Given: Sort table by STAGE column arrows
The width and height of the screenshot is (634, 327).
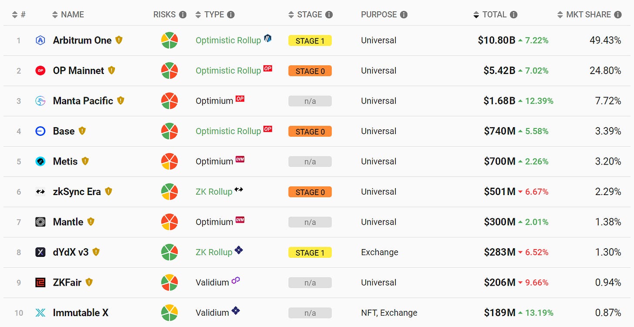Looking at the screenshot, I should click(x=291, y=15).
